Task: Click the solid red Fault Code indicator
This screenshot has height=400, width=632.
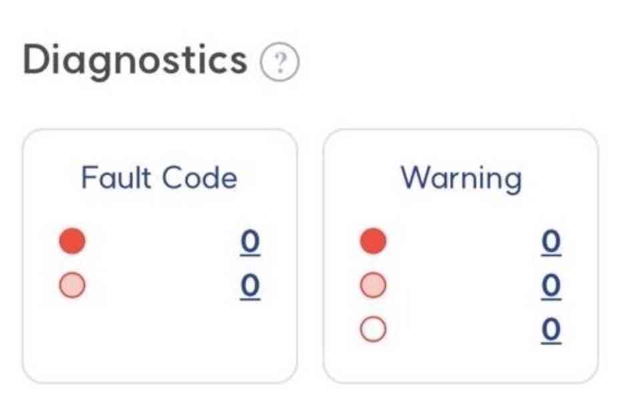Action: coord(72,241)
